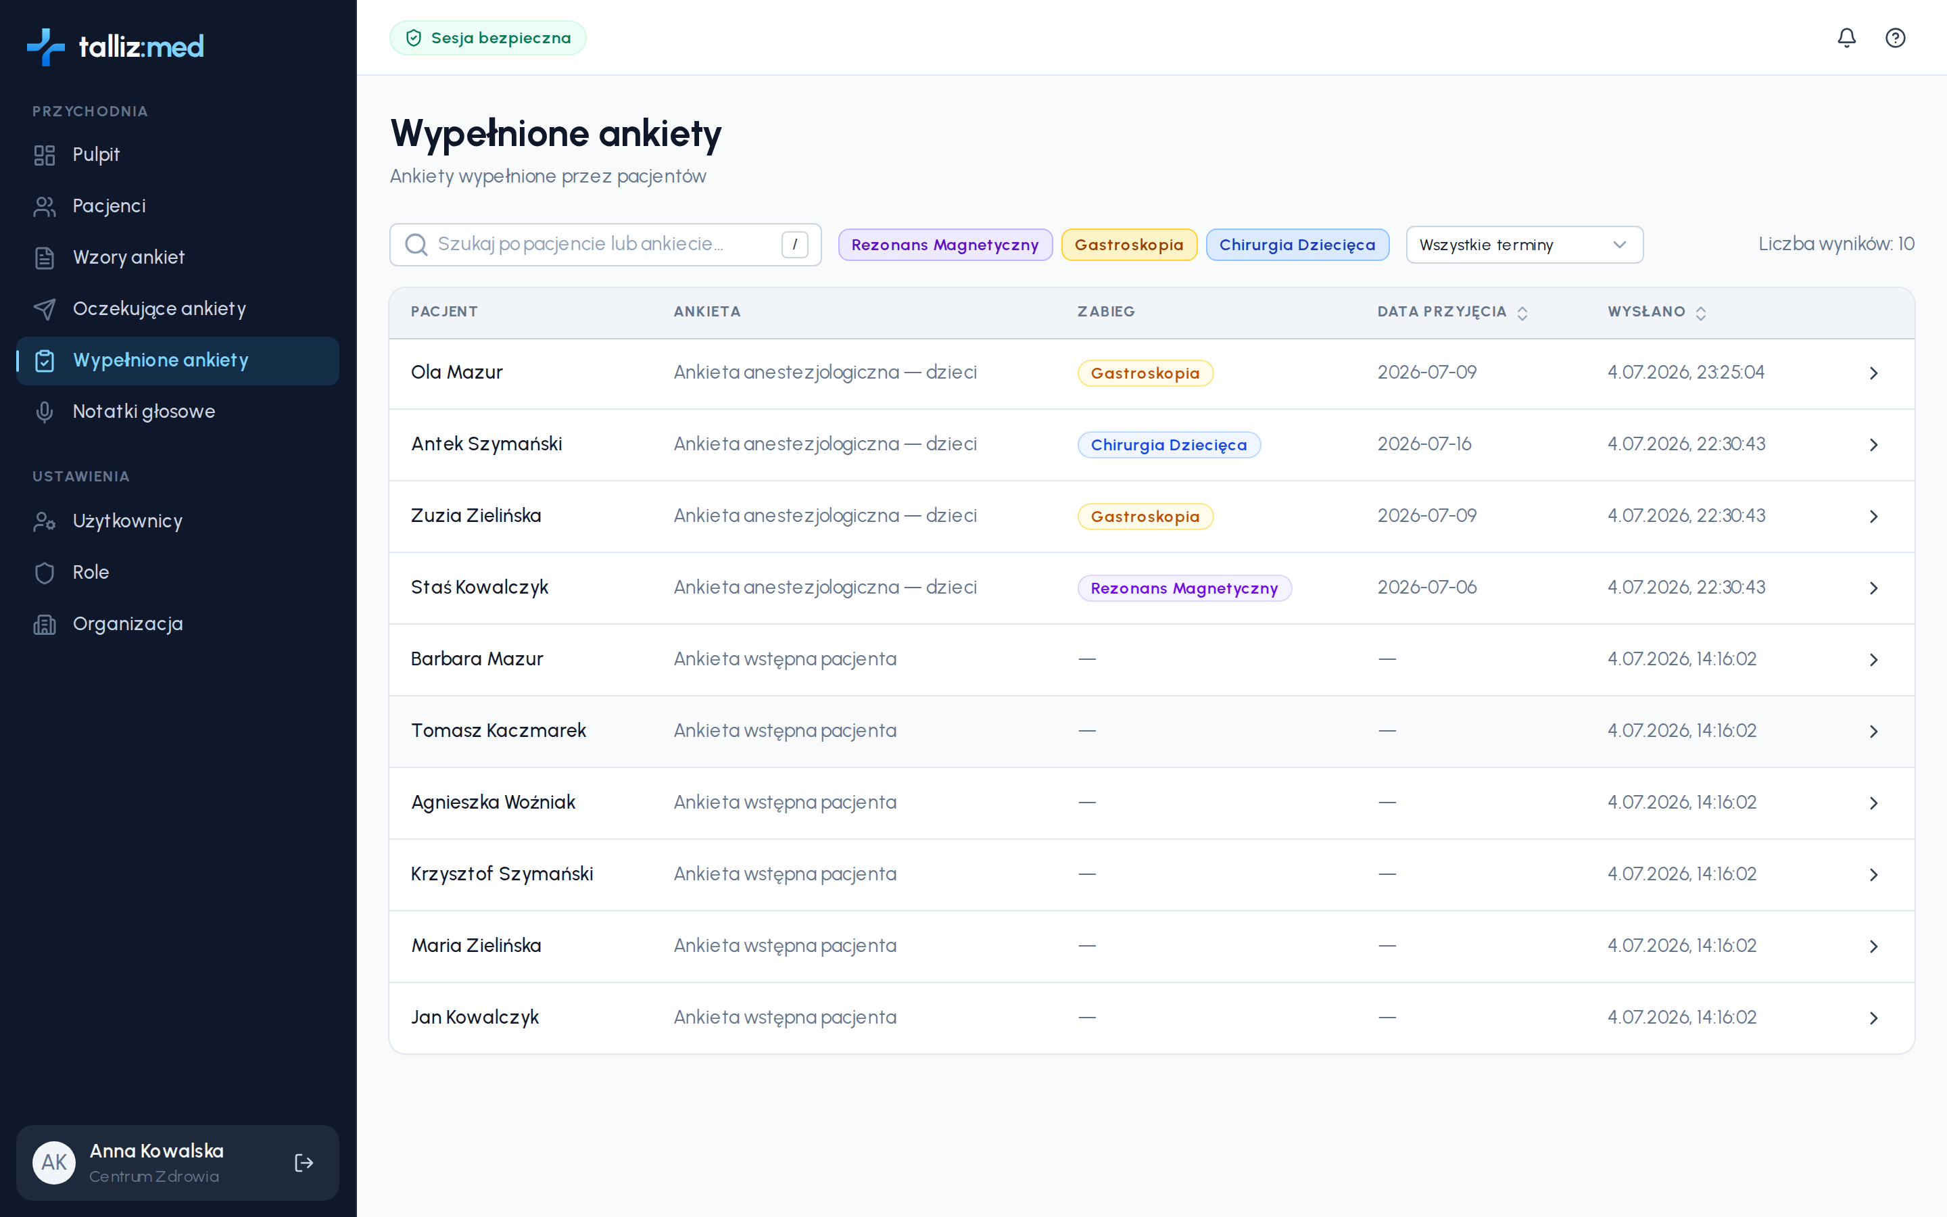Click the shield icon in Sesja bezpieczna
This screenshot has height=1217, width=1947.
[x=414, y=38]
